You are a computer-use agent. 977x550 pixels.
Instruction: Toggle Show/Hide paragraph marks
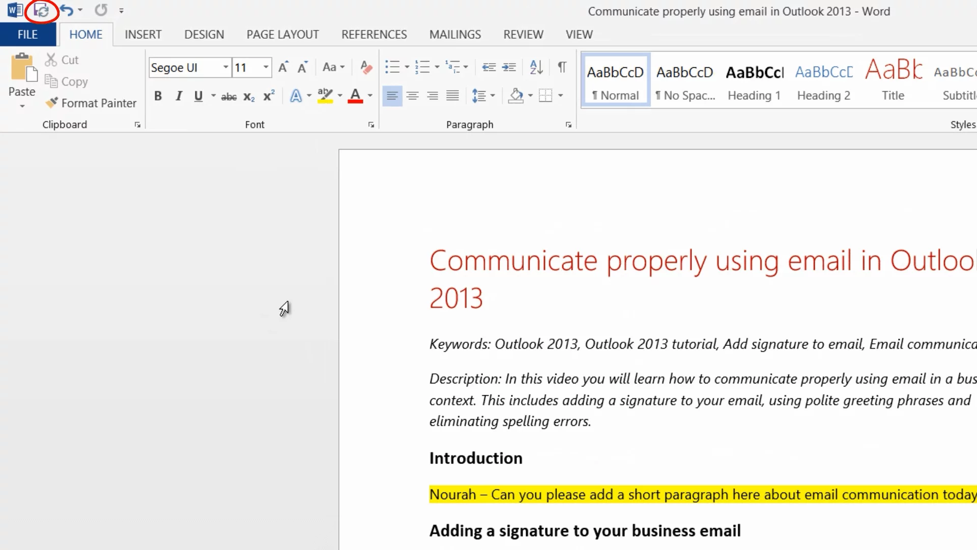point(562,67)
